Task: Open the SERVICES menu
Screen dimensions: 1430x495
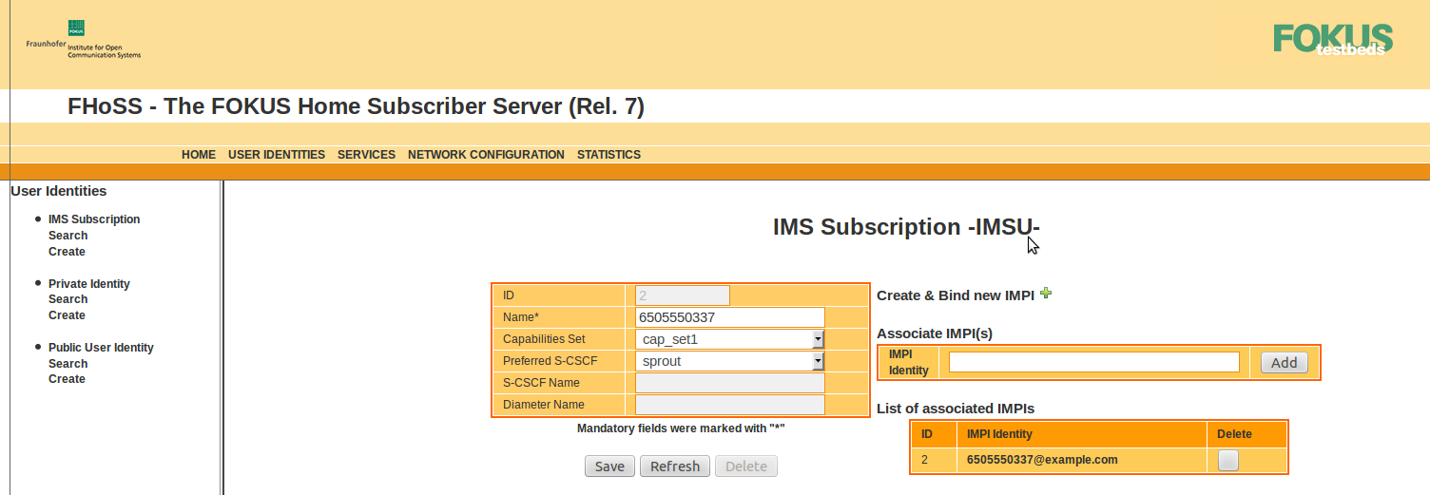Action: click(x=366, y=155)
